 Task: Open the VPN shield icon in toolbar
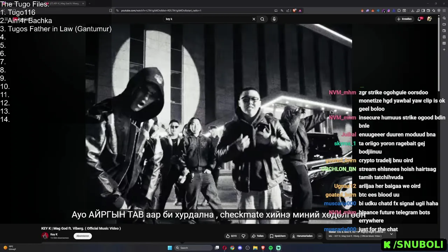point(439,10)
